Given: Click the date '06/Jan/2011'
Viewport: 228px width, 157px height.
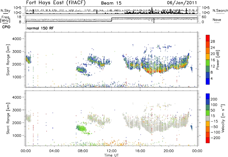Looking at the screenshot, I should 182,3.
